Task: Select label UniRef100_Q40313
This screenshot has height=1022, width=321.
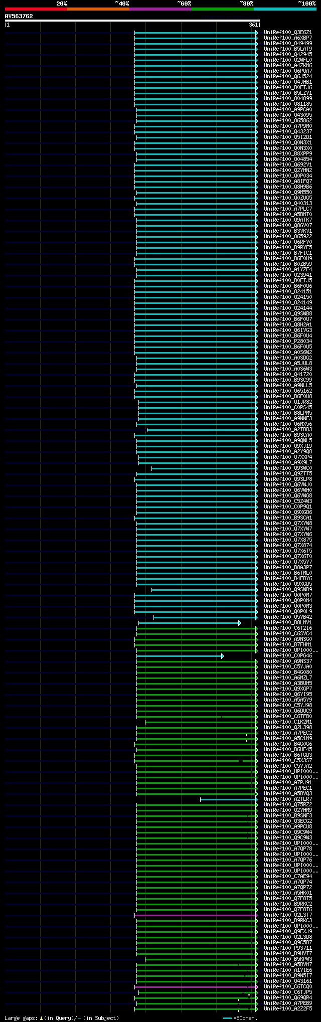Action: [288, 203]
